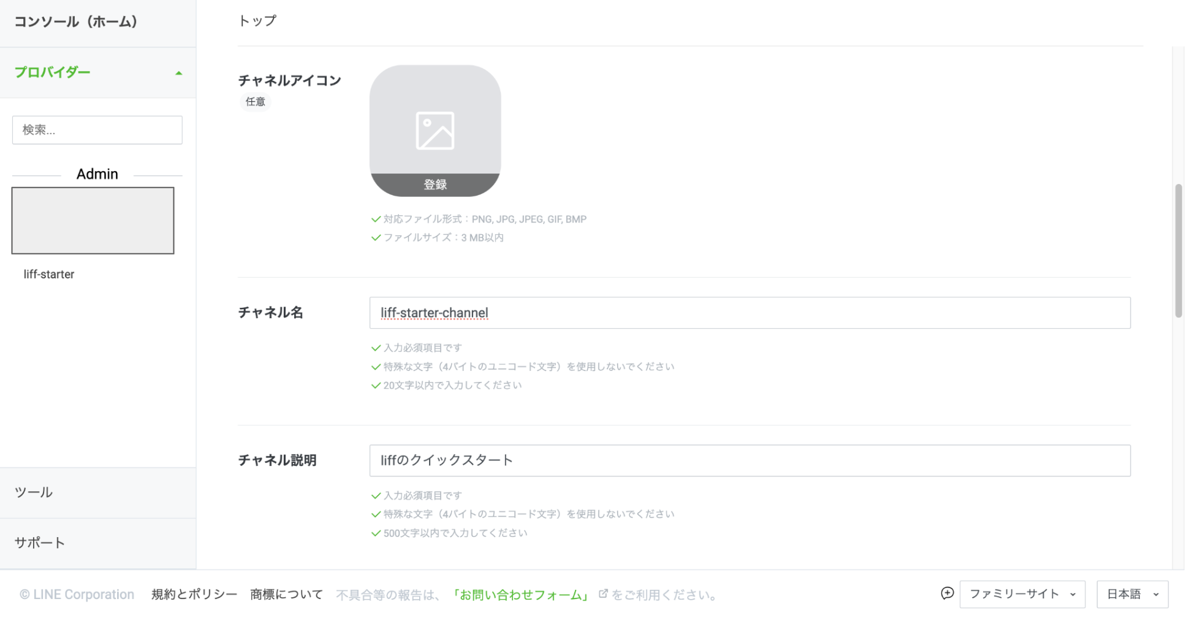Select コンソール（ホーム） in the sidebar

tap(76, 21)
